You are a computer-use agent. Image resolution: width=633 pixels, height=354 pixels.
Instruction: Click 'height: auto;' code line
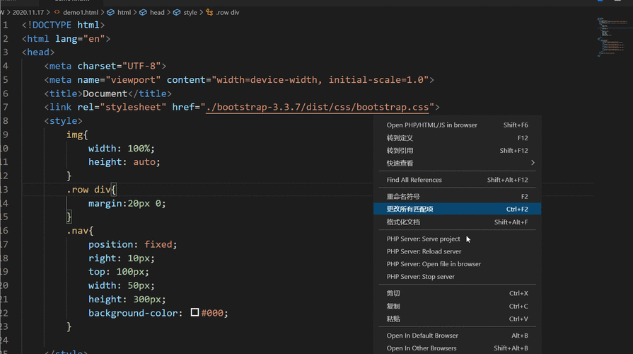coord(124,162)
